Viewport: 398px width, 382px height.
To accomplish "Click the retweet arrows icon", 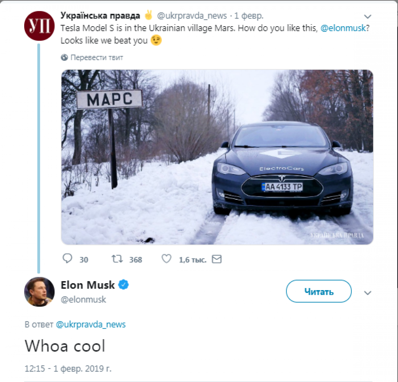I will [117, 259].
